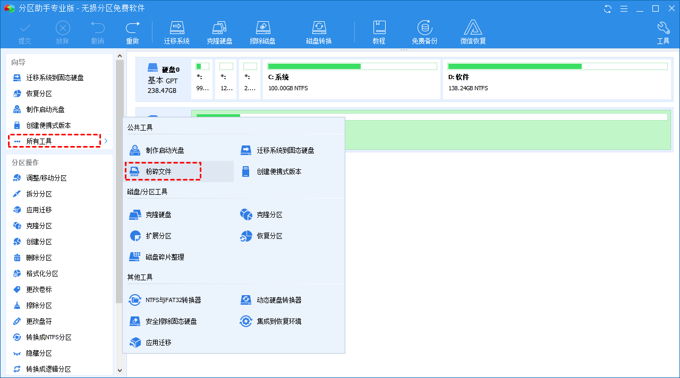Click the arrow next to 所有工具
Viewport: 680px width, 378px height.
tap(106, 141)
